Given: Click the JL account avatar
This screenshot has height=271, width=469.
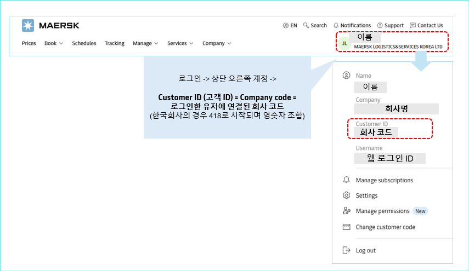Looking at the screenshot, I should click(x=344, y=43).
